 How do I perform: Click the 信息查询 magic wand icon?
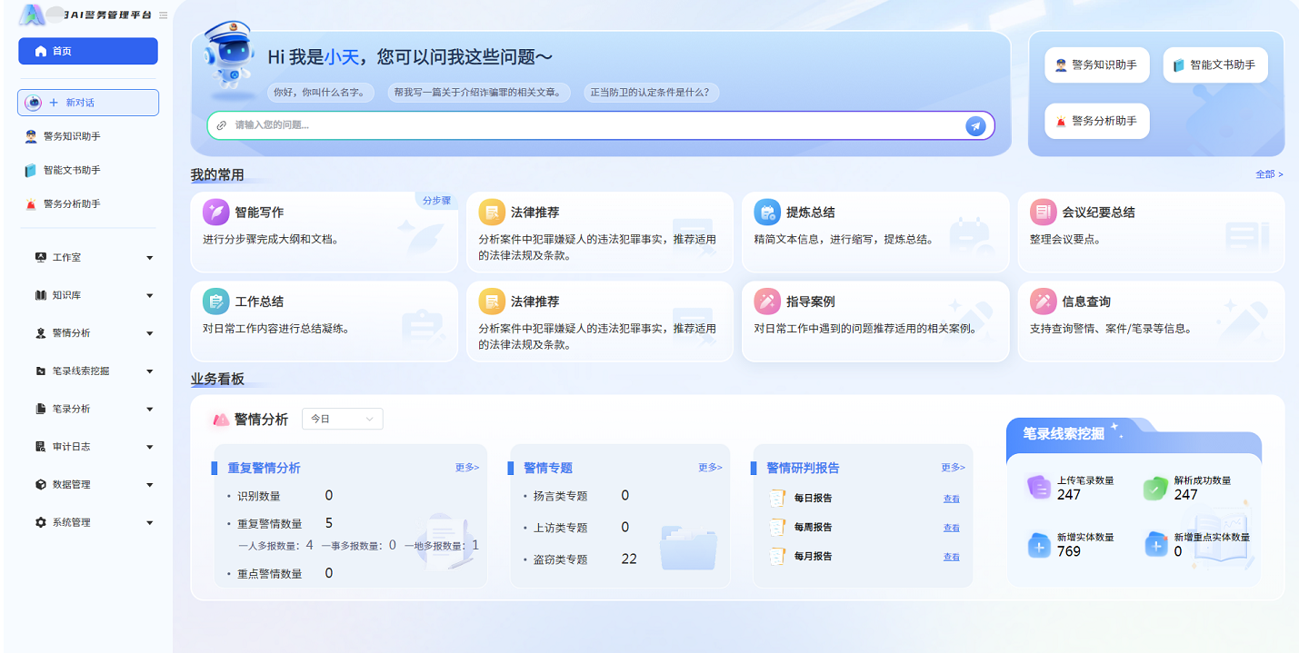1043,301
